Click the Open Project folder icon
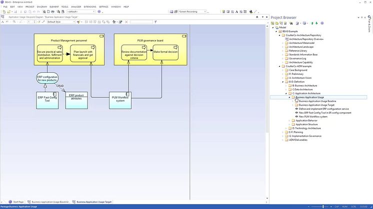Screen dimensions: 373x209 click(9, 11)
